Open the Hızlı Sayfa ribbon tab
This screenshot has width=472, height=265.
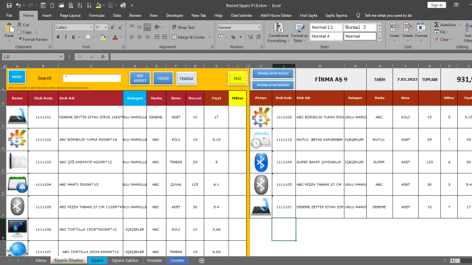tap(309, 15)
